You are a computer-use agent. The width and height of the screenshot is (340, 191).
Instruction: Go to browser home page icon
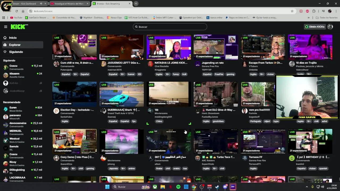[x=23, y=11]
